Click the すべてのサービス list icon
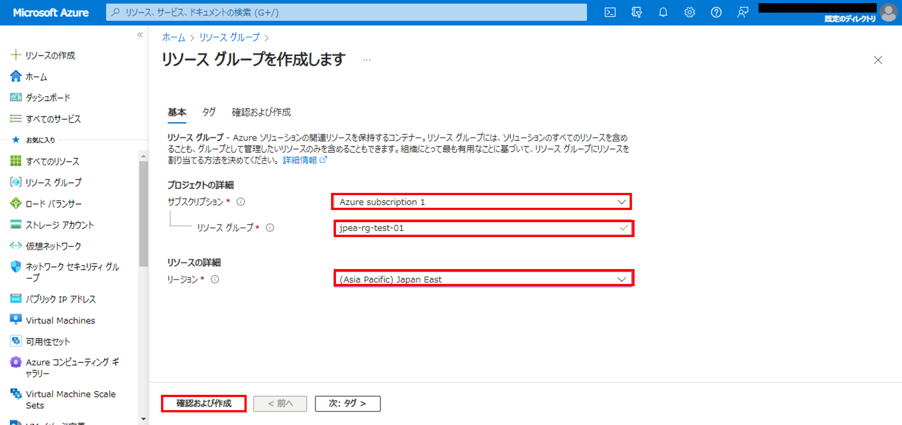The image size is (902, 425). pyautogui.click(x=16, y=119)
